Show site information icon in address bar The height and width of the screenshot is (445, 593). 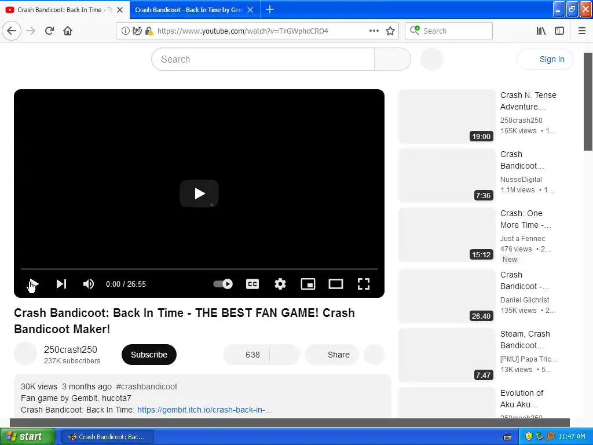pos(125,31)
